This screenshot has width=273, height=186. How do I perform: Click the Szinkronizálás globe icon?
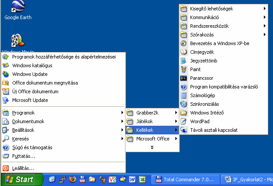184,104
